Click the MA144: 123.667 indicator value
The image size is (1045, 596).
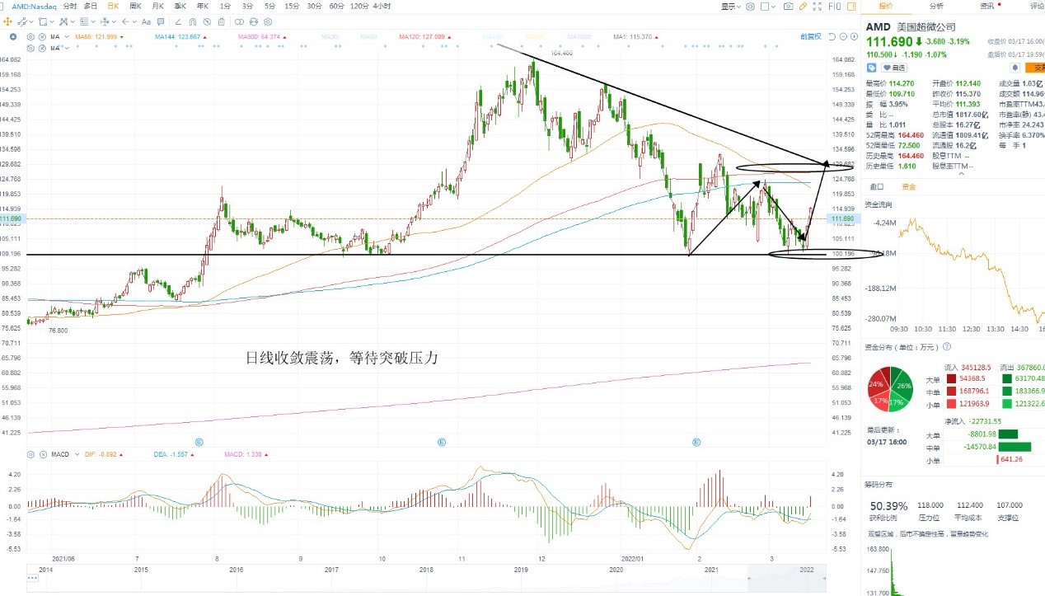[x=178, y=37]
